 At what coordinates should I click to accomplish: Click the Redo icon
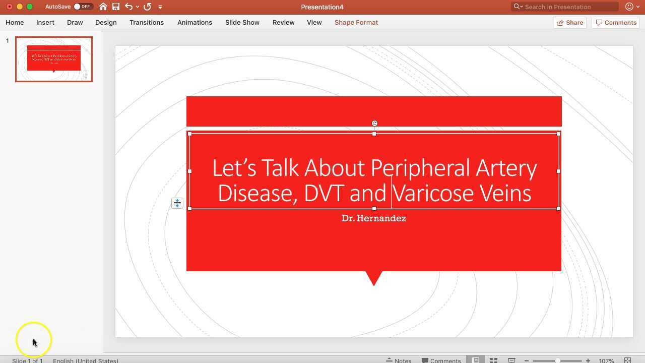148,7
